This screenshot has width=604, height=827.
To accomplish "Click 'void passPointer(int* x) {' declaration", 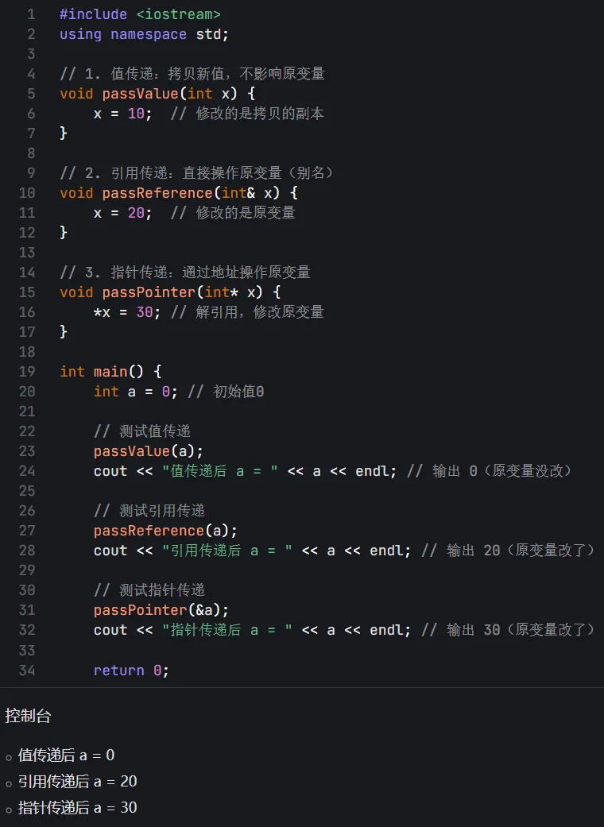I will [170, 292].
